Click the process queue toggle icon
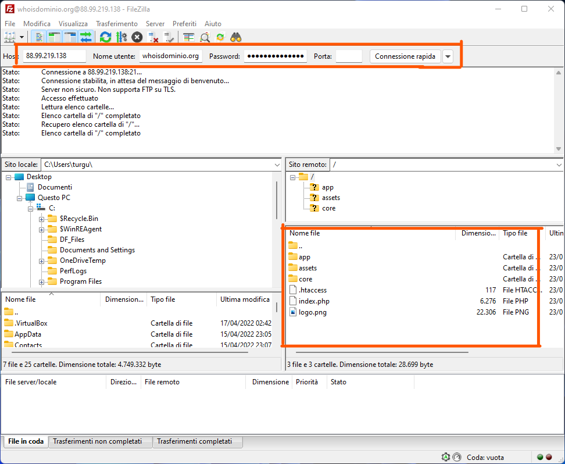The width and height of the screenshot is (565, 464). tap(121, 37)
